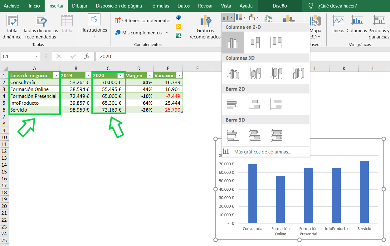Click cell containing InfoProducto

[x=34, y=103]
